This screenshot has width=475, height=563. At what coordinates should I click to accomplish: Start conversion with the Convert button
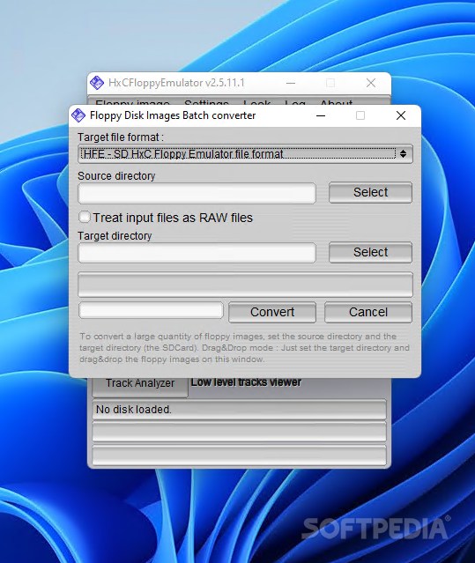pyautogui.click(x=272, y=312)
